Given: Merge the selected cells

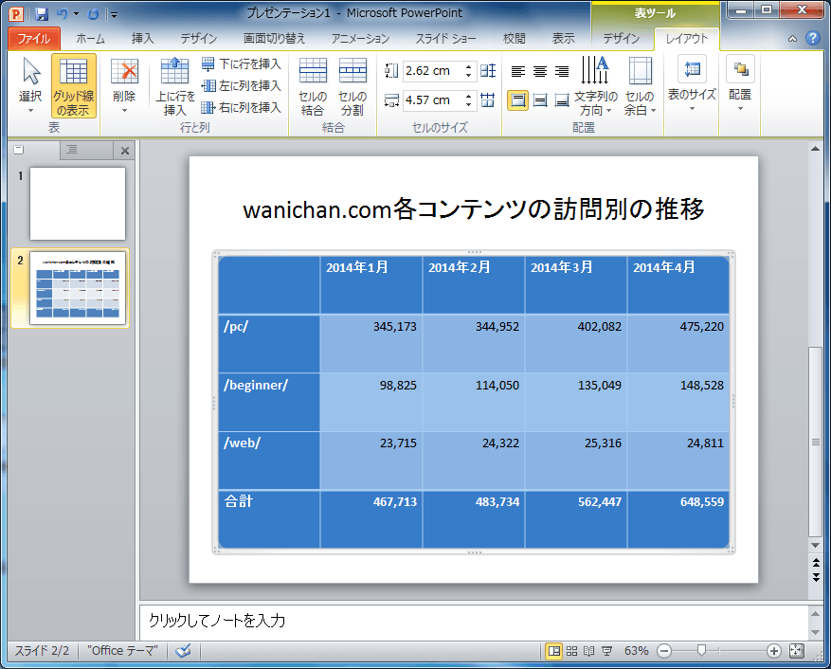Looking at the screenshot, I should click(313, 85).
